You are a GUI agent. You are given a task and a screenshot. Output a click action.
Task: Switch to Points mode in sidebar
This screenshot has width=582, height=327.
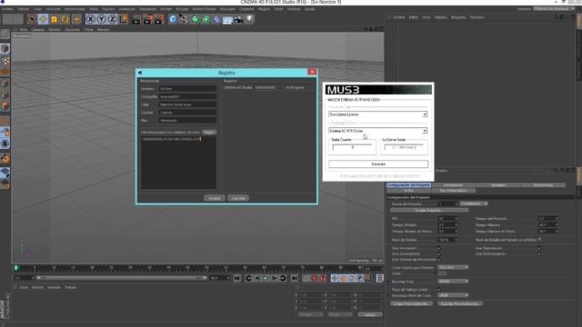[x=5, y=84]
